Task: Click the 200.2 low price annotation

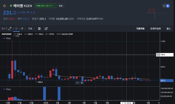Action: [x=40, y=82]
